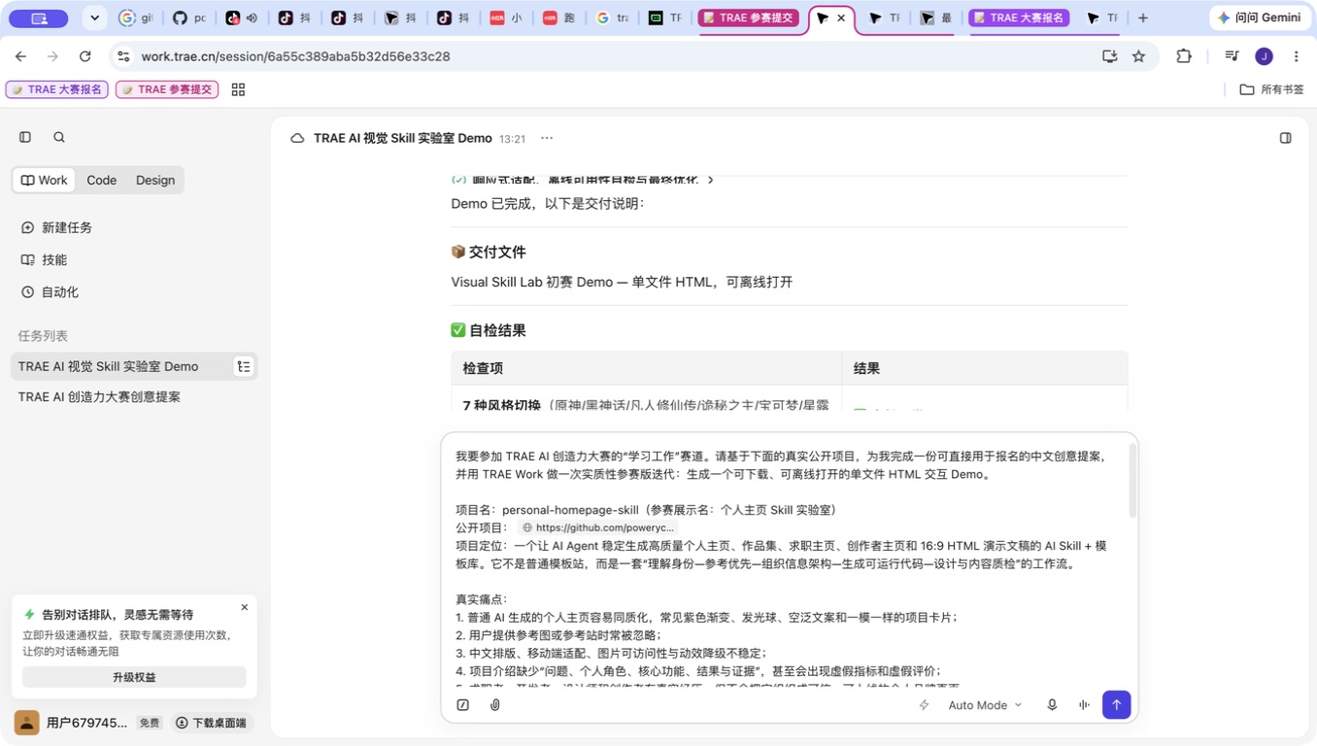The image size is (1317, 746).
Task: Open the Chrome profile avatar J
Action: [1264, 56]
